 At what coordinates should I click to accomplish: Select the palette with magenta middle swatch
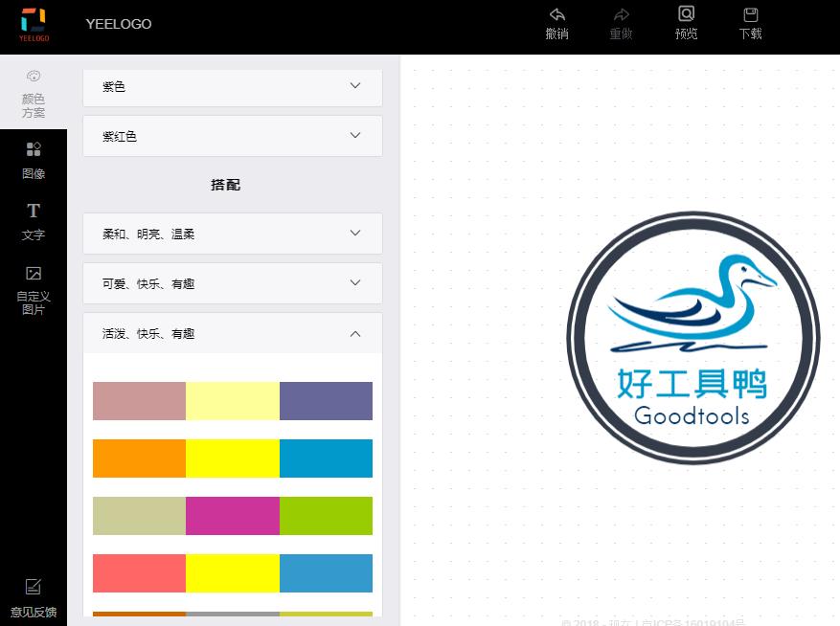[232, 516]
